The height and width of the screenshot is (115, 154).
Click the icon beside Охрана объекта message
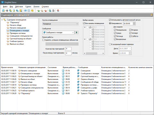(x=79, y=79)
